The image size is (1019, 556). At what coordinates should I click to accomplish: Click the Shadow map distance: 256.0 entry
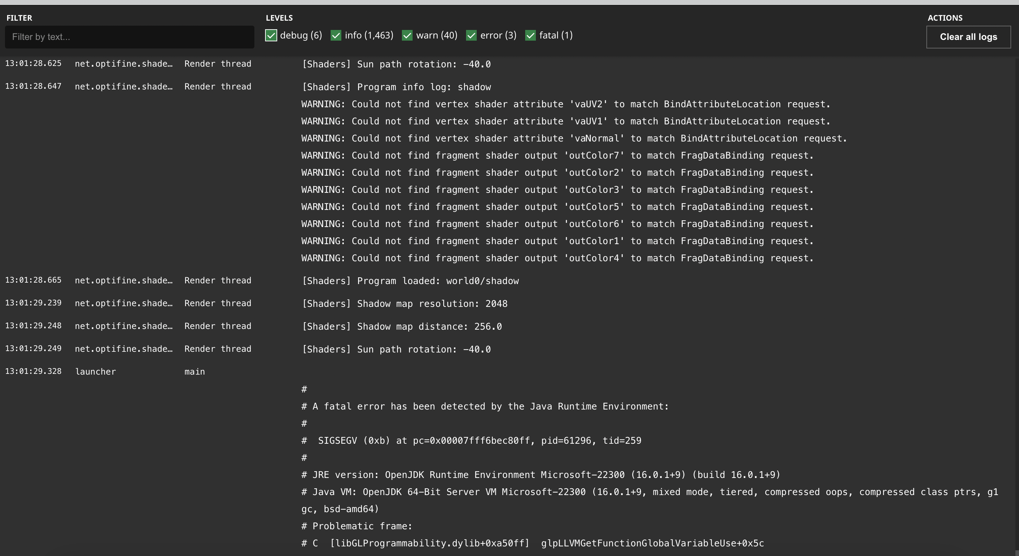pyautogui.click(x=402, y=327)
